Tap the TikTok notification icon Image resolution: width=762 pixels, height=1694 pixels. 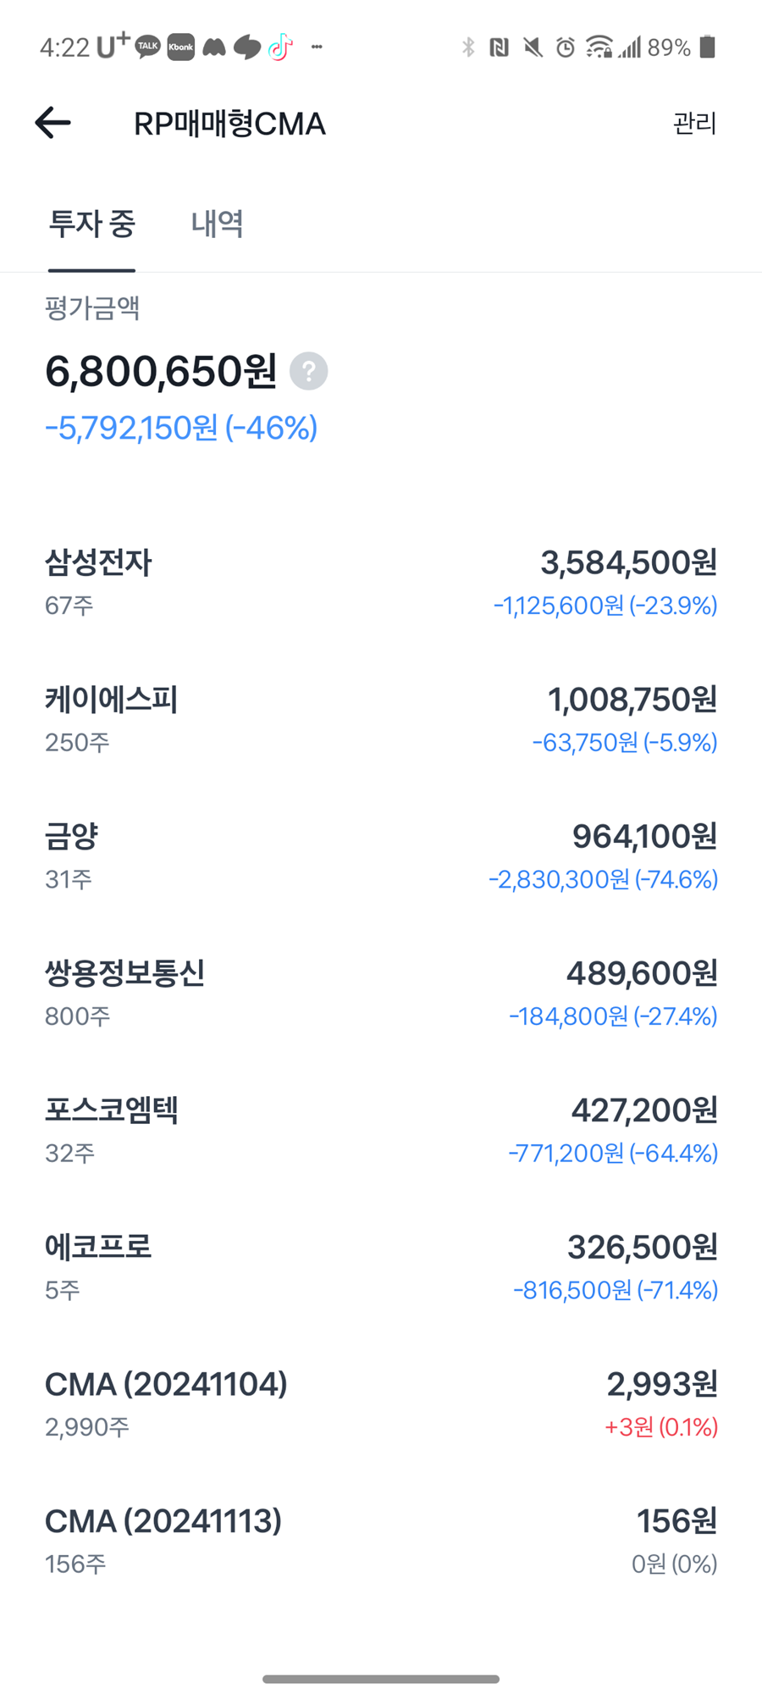(x=280, y=47)
